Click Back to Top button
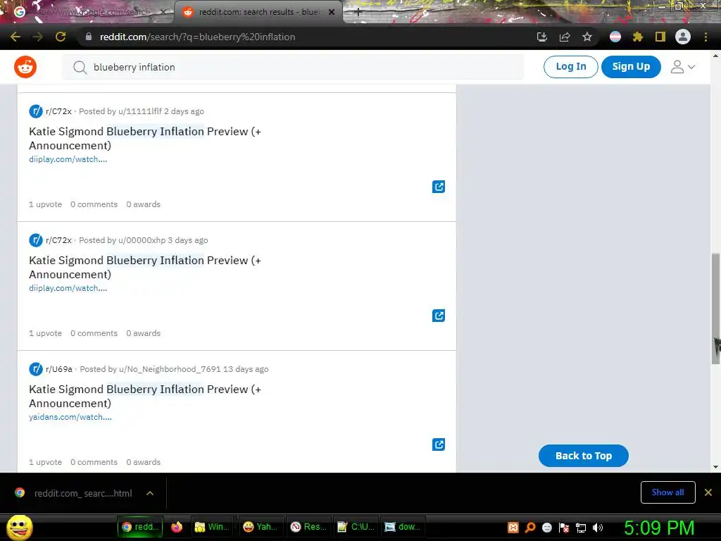This screenshot has height=541, width=721. coord(584,456)
